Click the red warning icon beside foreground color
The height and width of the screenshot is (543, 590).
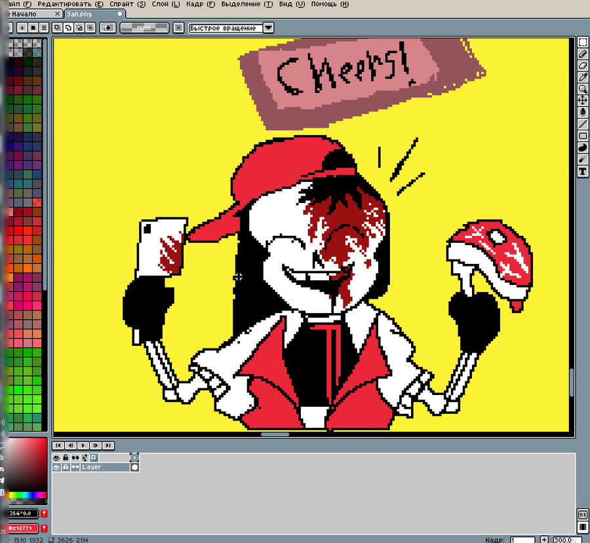pyautogui.click(x=44, y=514)
